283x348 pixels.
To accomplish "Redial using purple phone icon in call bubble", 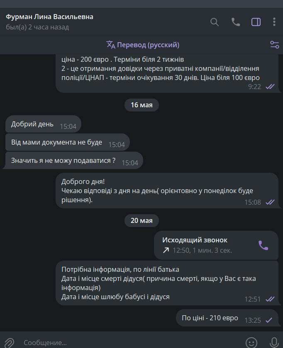I will 263,245.
